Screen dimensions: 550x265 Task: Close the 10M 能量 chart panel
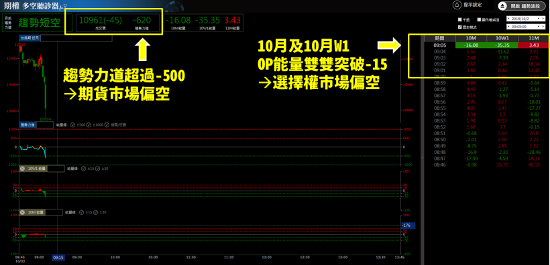tap(22, 212)
